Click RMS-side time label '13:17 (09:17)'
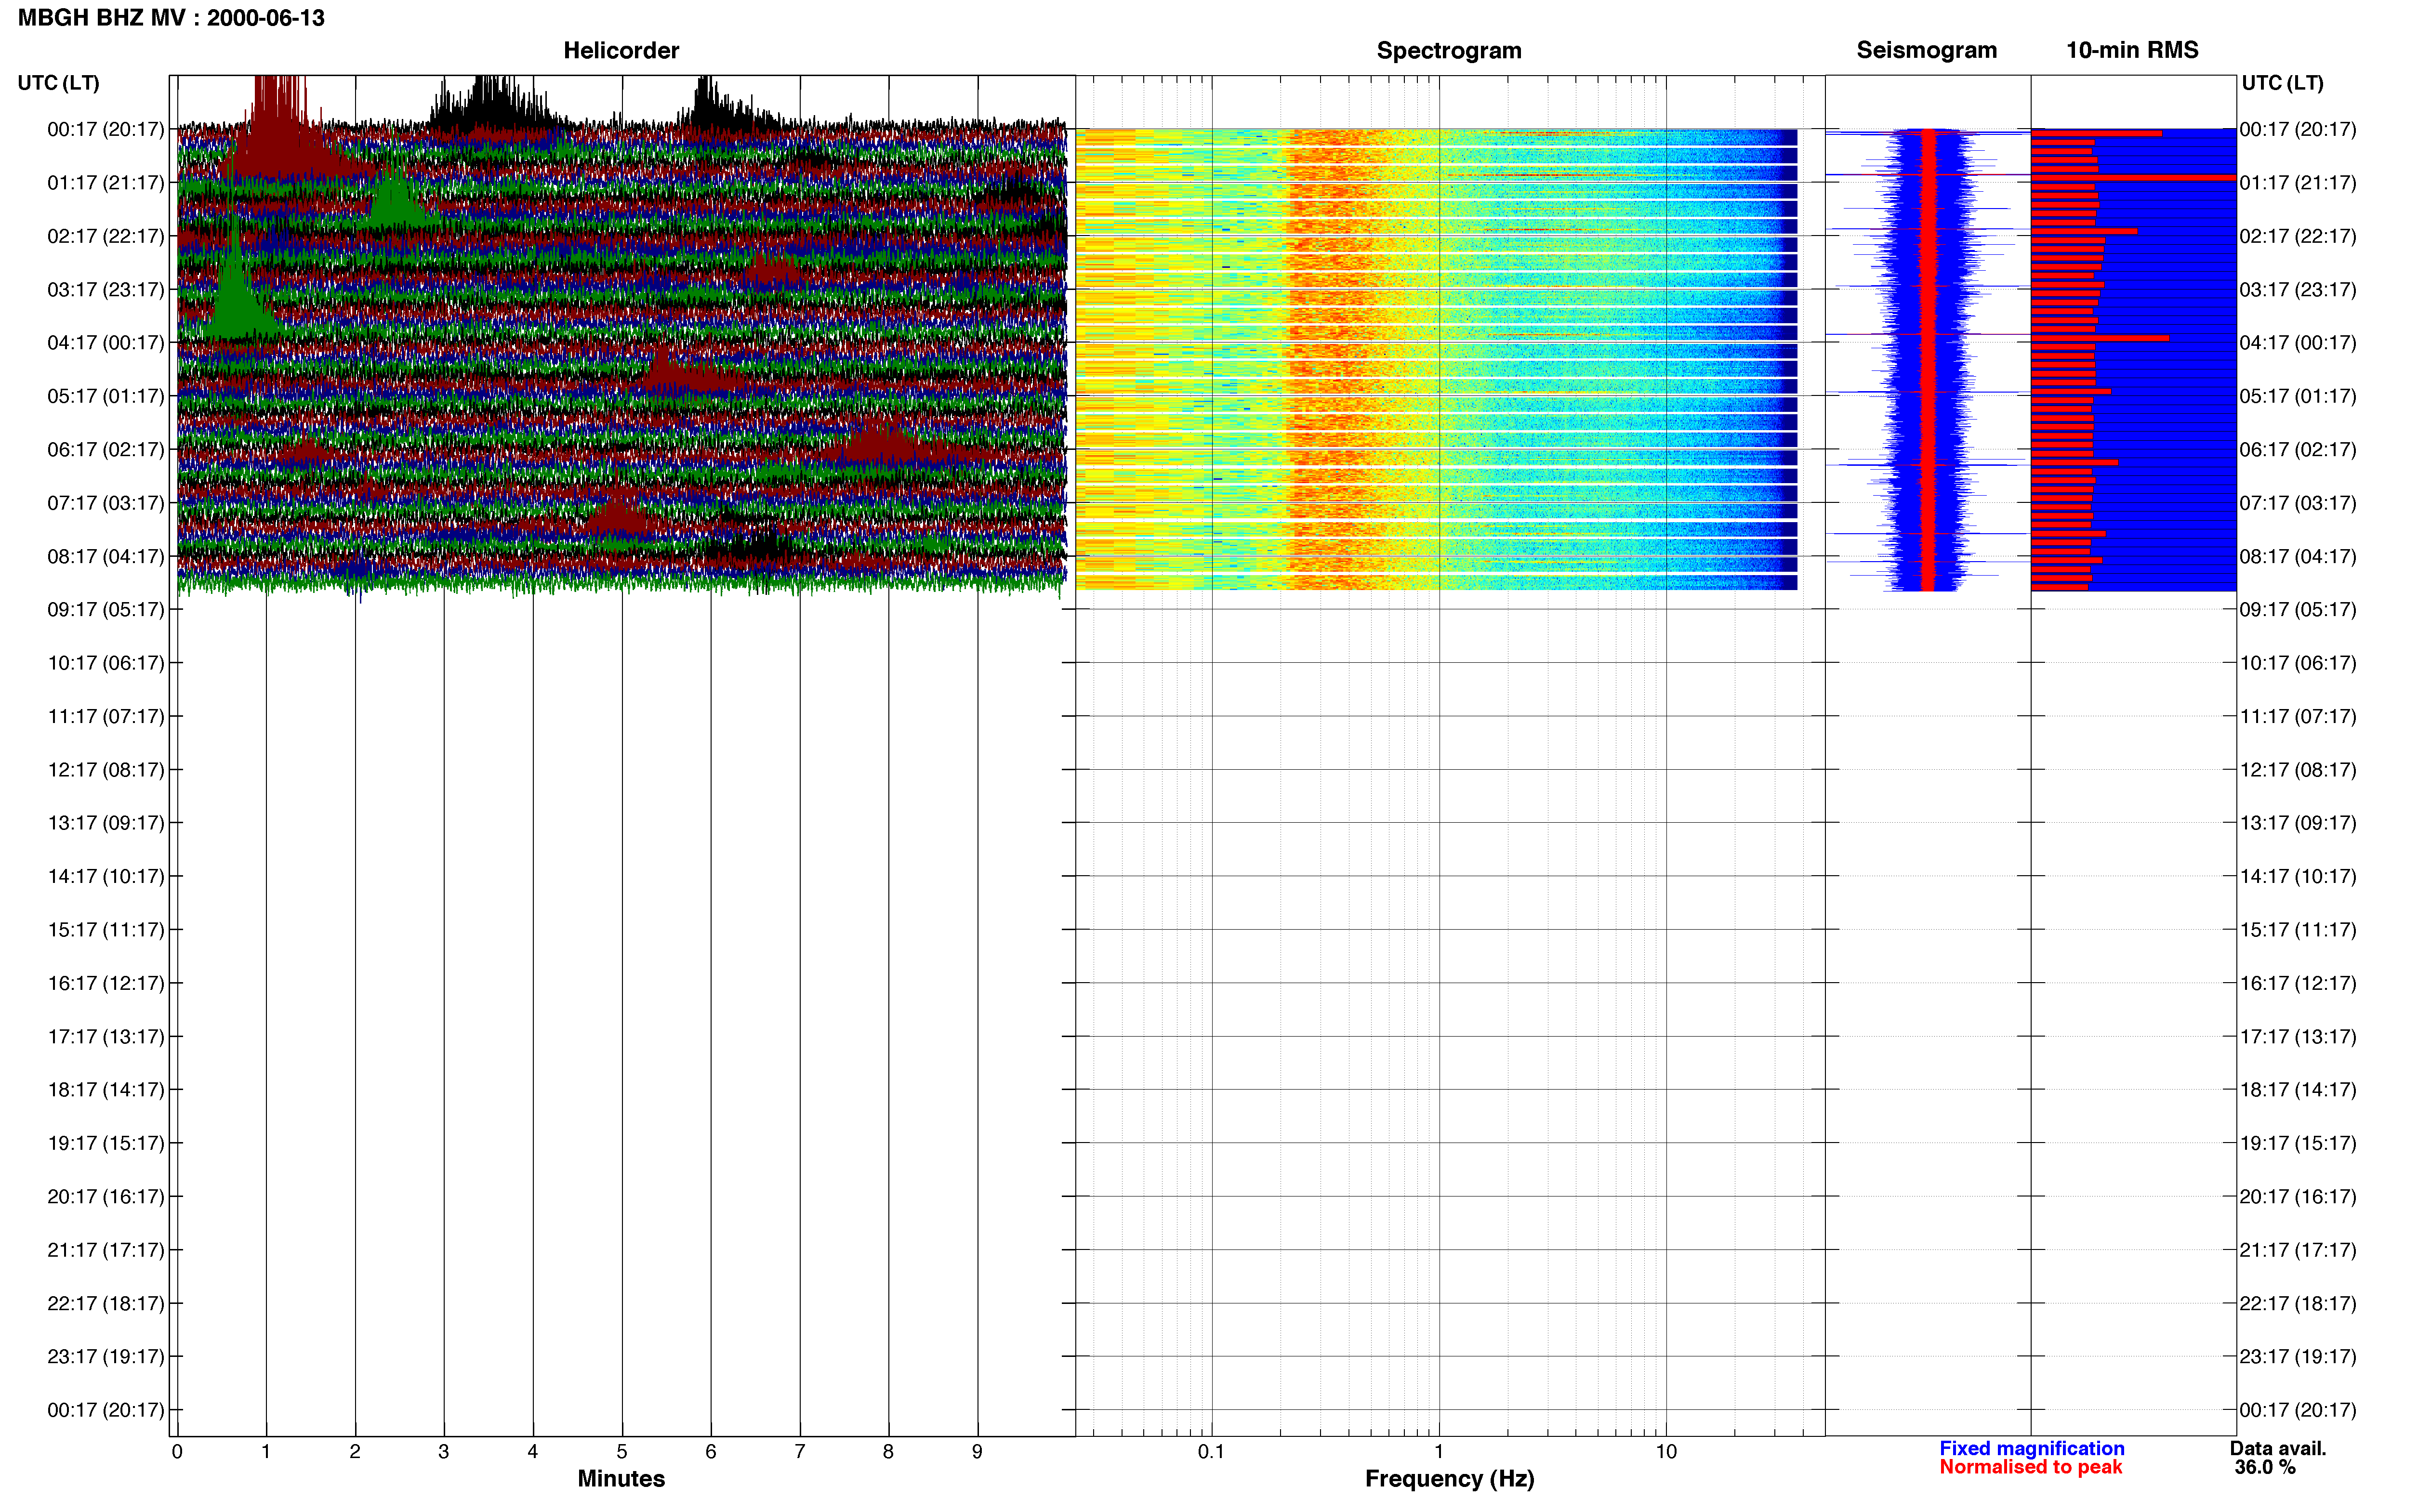The image size is (2418, 1512). tap(2298, 823)
